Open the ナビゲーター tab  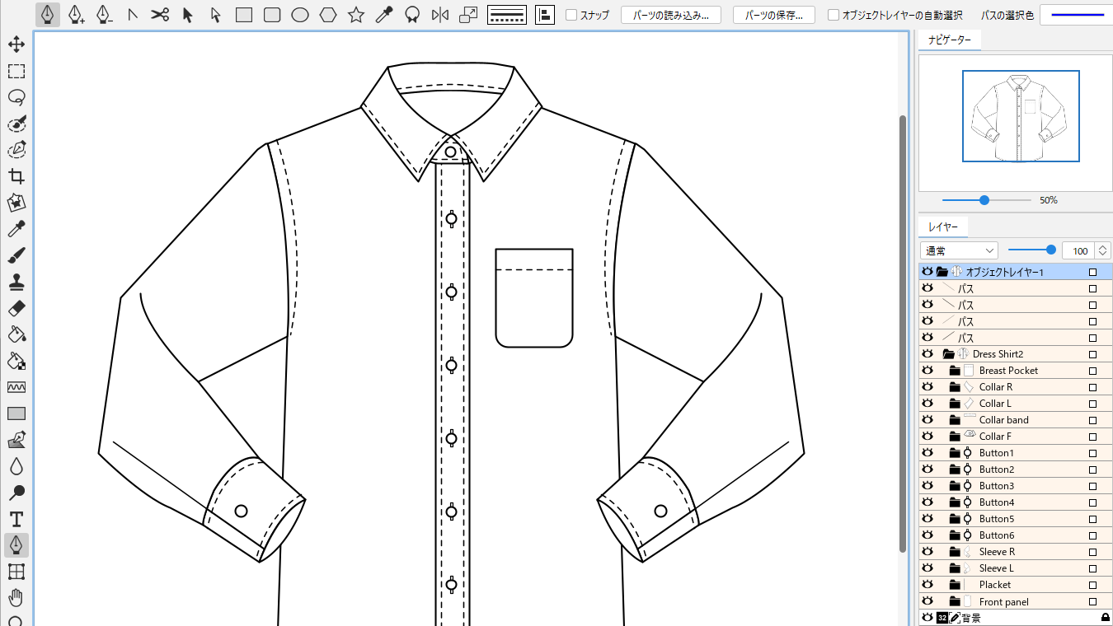click(950, 40)
